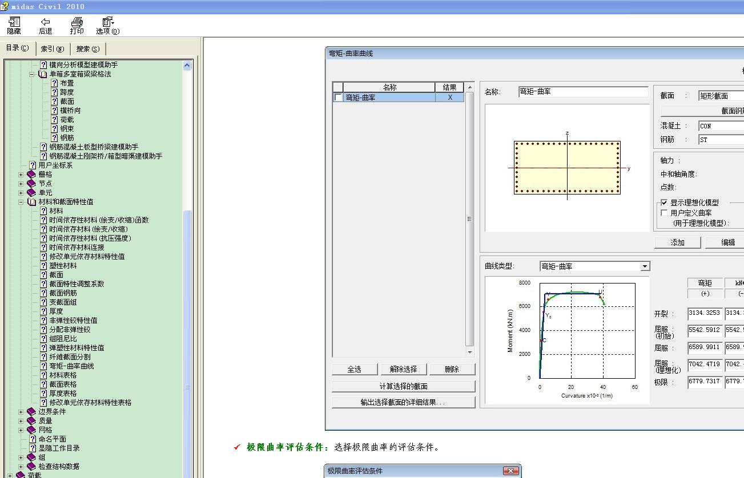The width and height of the screenshot is (744, 478).
Task: Expand the 节点 tree node
Action: (x=21, y=184)
